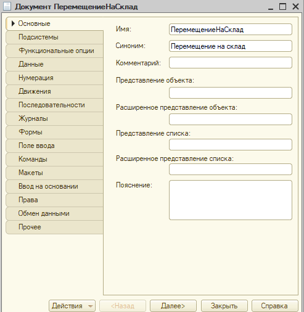Focus the Комментарий input field

coord(231,63)
